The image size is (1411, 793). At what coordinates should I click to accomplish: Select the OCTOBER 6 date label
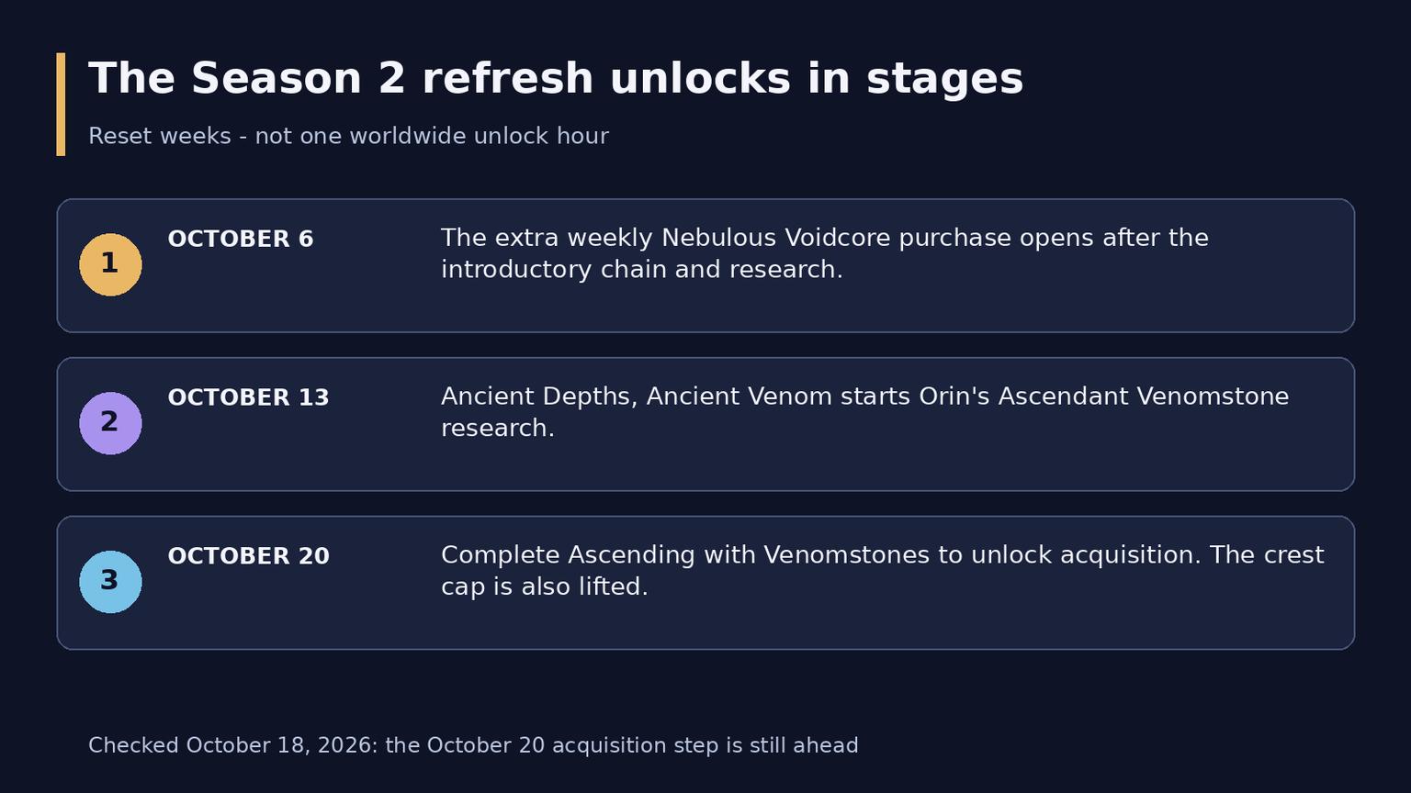point(241,240)
